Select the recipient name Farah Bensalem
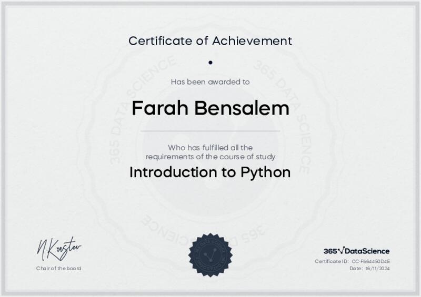The width and height of the screenshot is (421, 297). [210, 108]
